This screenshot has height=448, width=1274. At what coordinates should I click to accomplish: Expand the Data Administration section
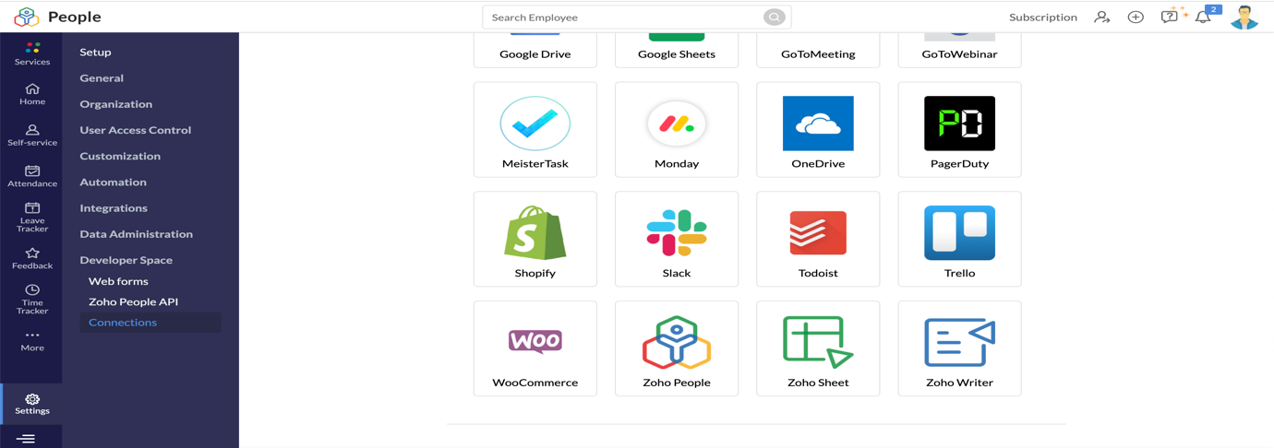137,234
